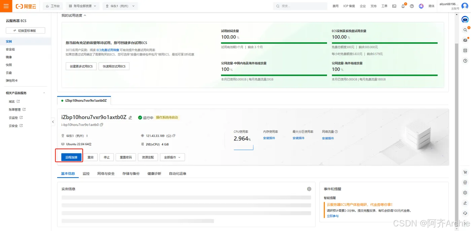The height and width of the screenshot is (231, 471).
Task: Open the help question mark in top bar
Action: coord(412,6)
